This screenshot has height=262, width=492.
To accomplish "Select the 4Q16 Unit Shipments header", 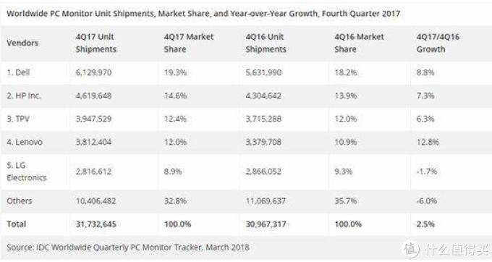I will coord(266,43).
